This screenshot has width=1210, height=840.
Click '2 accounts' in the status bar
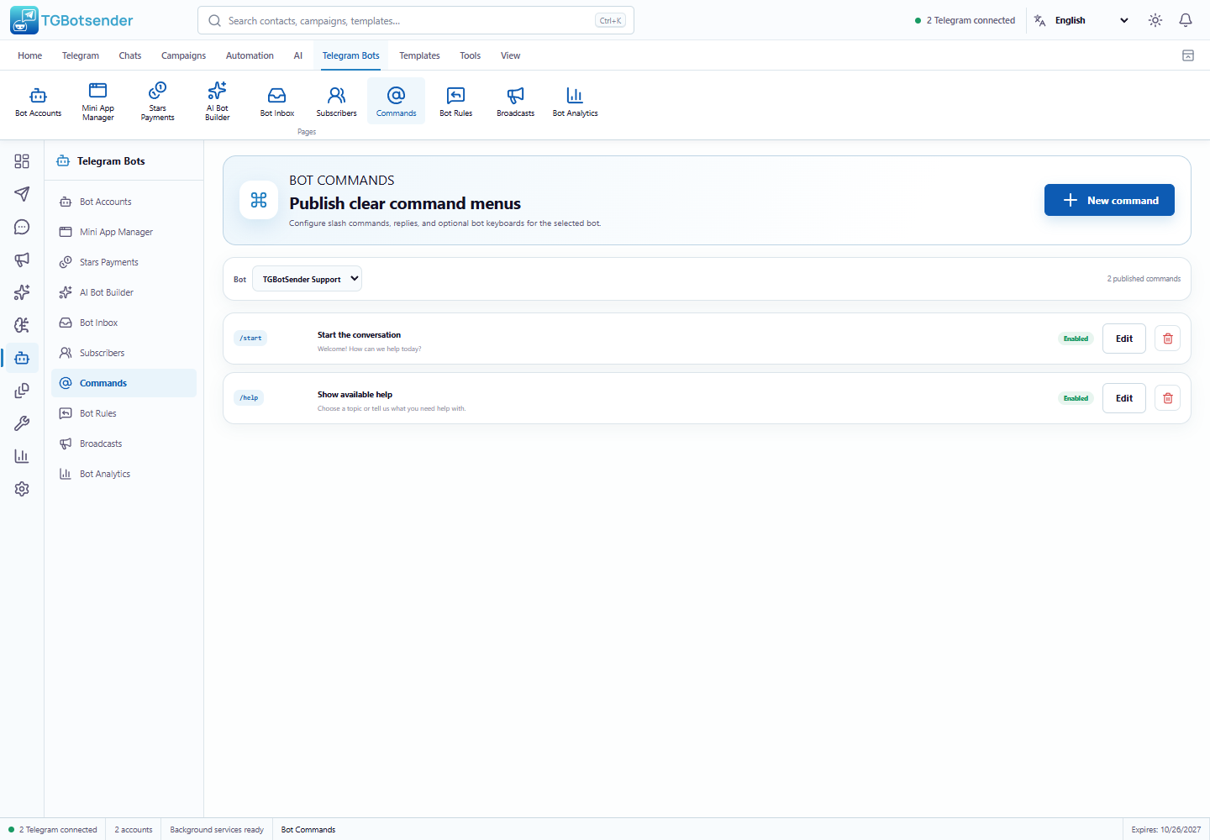(134, 830)
